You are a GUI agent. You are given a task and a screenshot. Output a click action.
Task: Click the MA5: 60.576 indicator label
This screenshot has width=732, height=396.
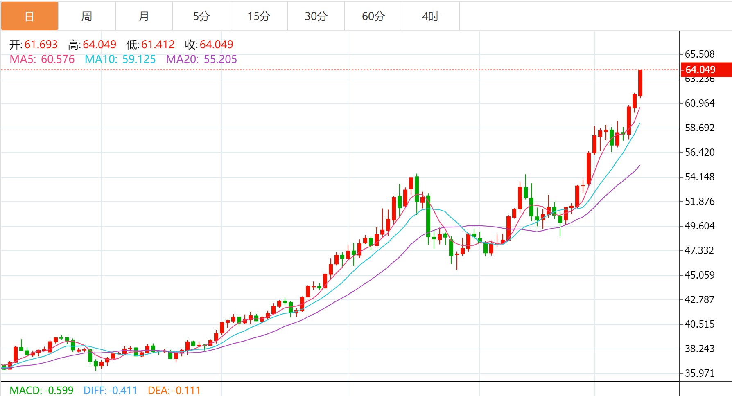[x=42, y=59]
